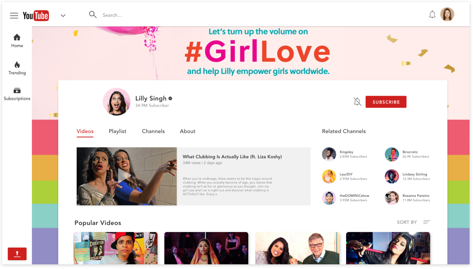Open Rosanna Pansino channel avatar
Image resolution: width=473 pixels, height=269 pixels.
pos(392,198)
